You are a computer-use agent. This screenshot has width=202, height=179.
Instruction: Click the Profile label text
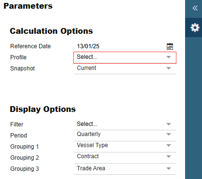(x=18, y=57)
